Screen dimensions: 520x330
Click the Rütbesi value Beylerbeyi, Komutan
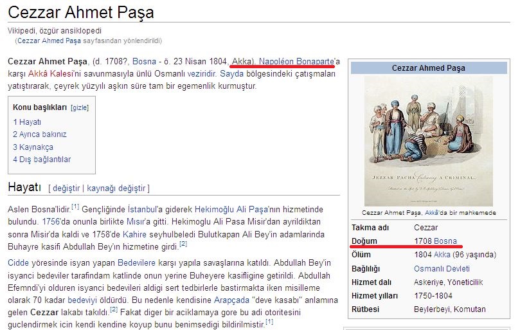(x=450, y=309)
